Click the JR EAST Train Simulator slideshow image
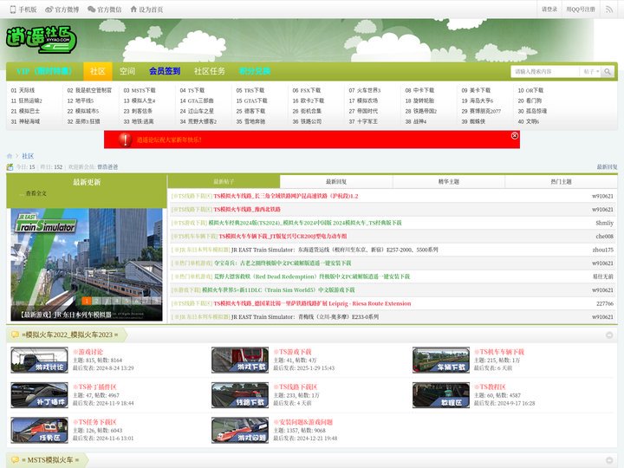Screen dimensions: 624x468 click(x=87, y=264)
